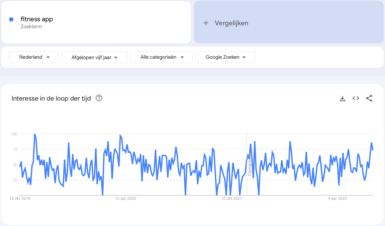Share the interest over time chart
The width and height of the screenshot is (385, 226).
[x=369, y=98]
